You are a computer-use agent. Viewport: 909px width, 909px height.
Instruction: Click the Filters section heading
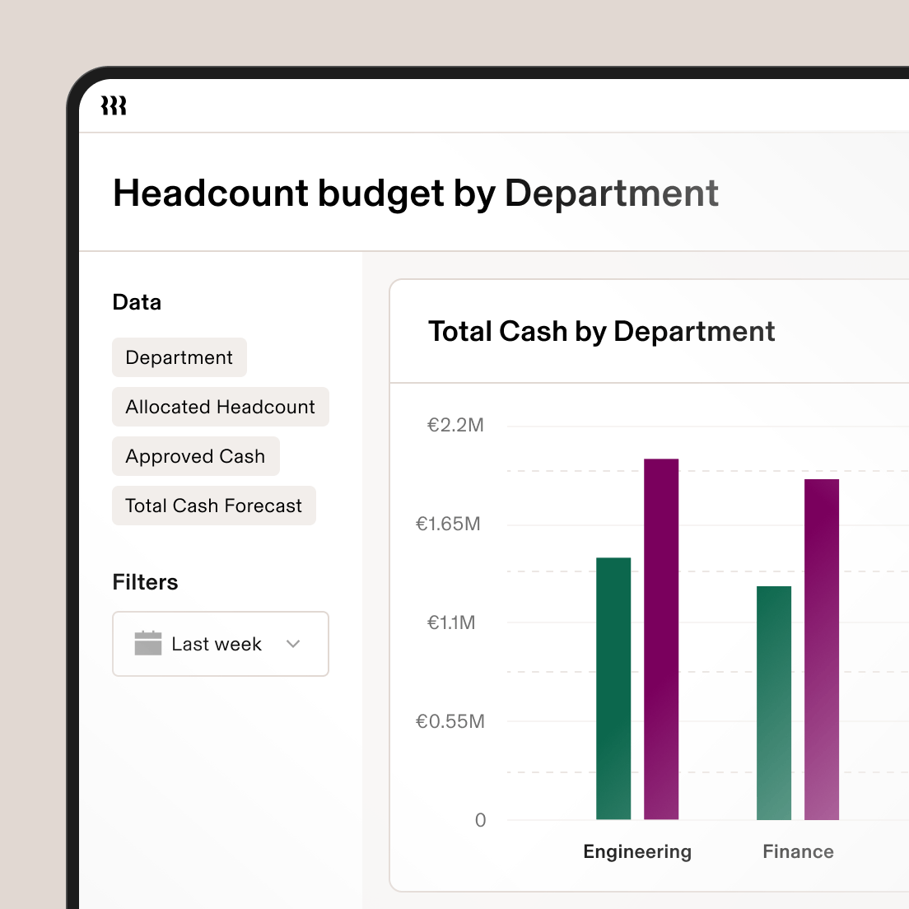pos(145,582)
